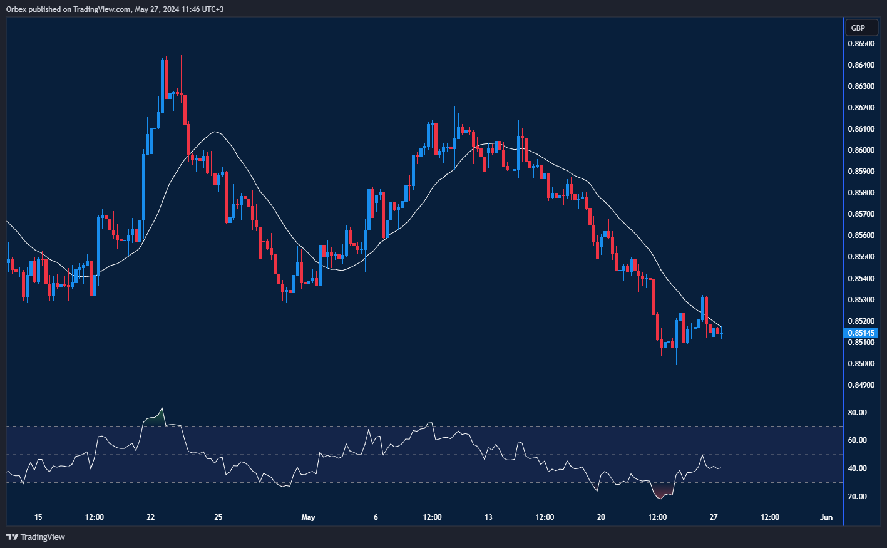Click the blue 0.85145 price tag
The image size is (887, 548).
coord(861,333)
